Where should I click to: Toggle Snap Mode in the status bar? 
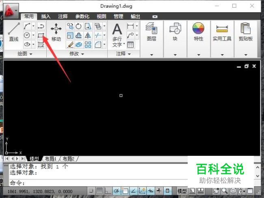pos(91,191)
